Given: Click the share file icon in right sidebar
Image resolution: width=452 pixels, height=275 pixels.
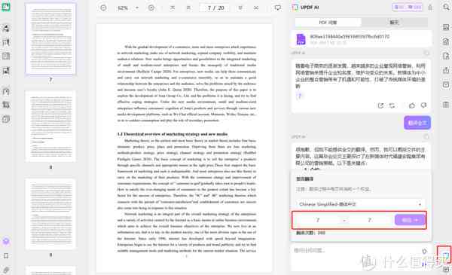Looking at the screenshot, I should point(446,70).
